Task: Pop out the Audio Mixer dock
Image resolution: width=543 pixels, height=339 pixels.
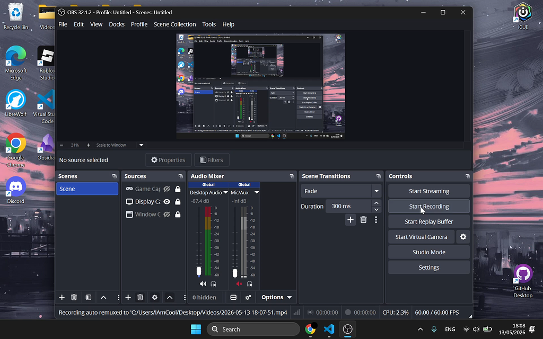Action: 292,176
